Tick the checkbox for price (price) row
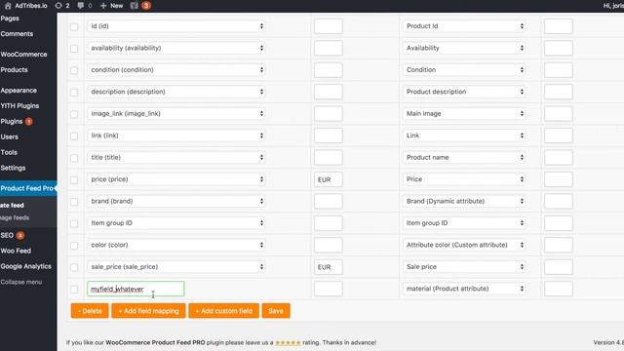The image size is (624, 351). tap(74, 179)
